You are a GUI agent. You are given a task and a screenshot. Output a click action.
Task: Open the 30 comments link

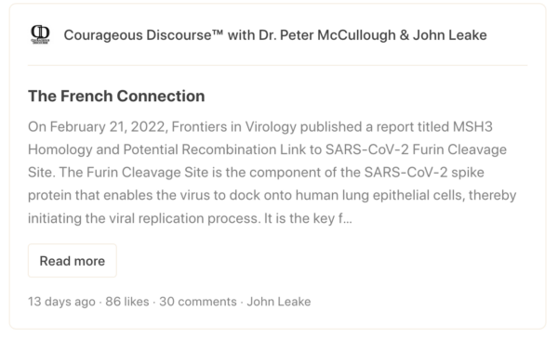198,302
